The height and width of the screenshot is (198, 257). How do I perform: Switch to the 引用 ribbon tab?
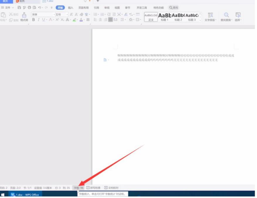coord(96,8)
